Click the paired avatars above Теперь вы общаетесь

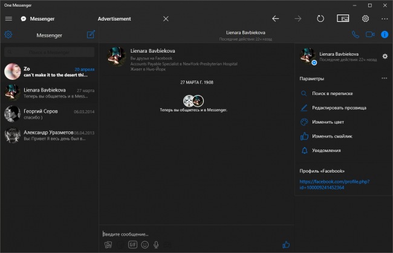click(193, 101)
